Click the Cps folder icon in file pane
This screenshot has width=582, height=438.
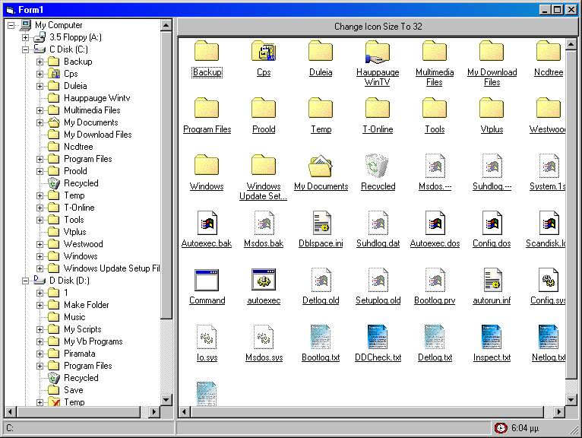[x=264, y=52]
